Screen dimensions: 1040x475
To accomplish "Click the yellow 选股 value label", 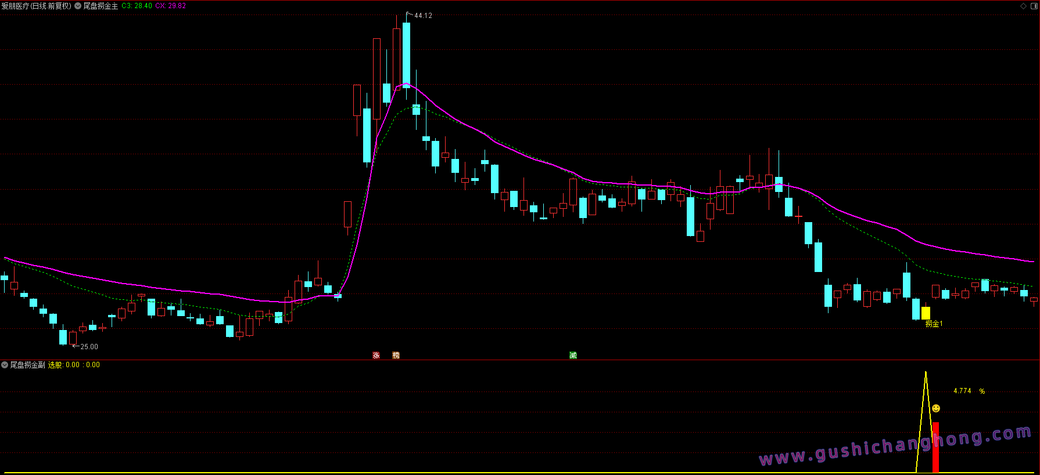I will [74, 365].
